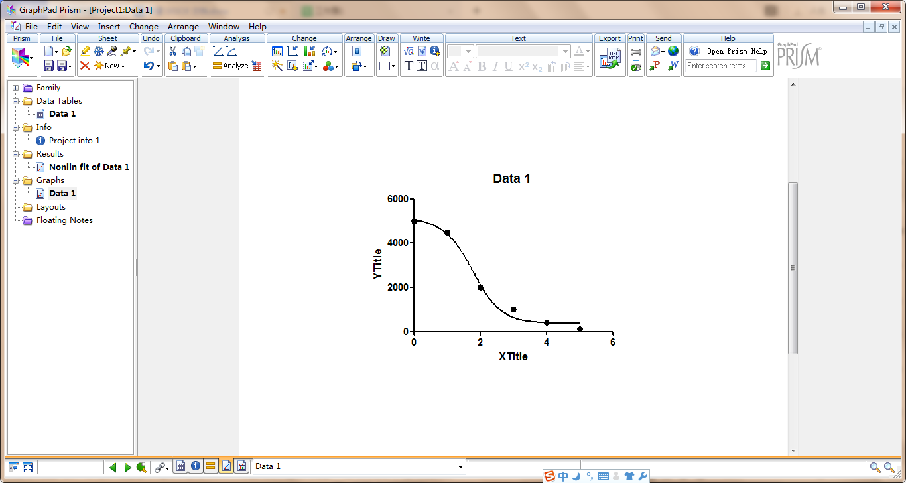
Task: Click the Help question mark icon
Action: click(x=694, y=51)
